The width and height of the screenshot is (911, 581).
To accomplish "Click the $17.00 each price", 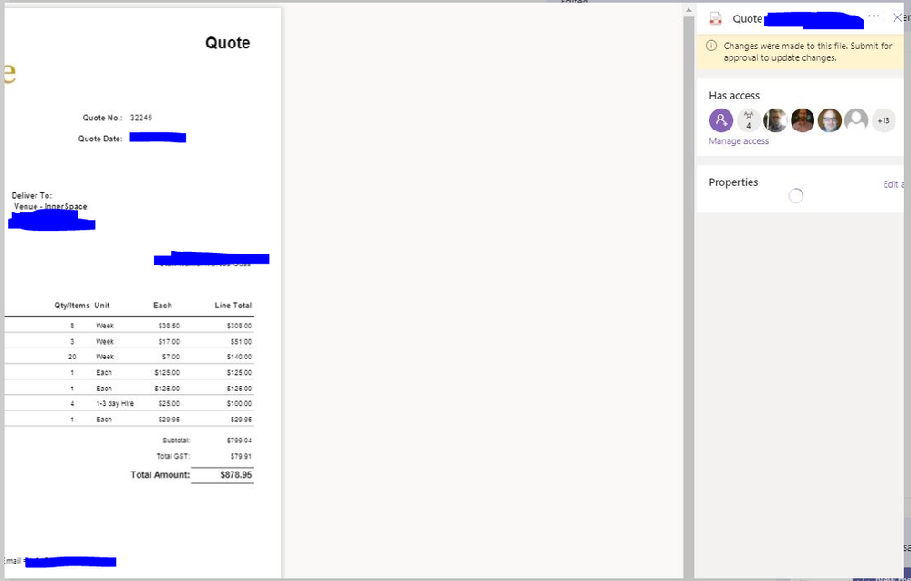I will pos(169,342).
